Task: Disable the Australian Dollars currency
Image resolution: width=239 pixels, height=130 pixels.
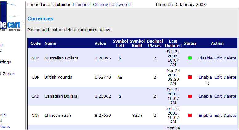Action: tap(205, 58)
